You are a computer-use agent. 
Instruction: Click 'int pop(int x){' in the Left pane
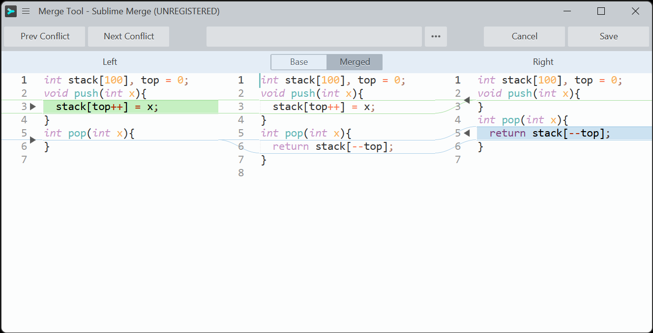click(x=89, y=133)
